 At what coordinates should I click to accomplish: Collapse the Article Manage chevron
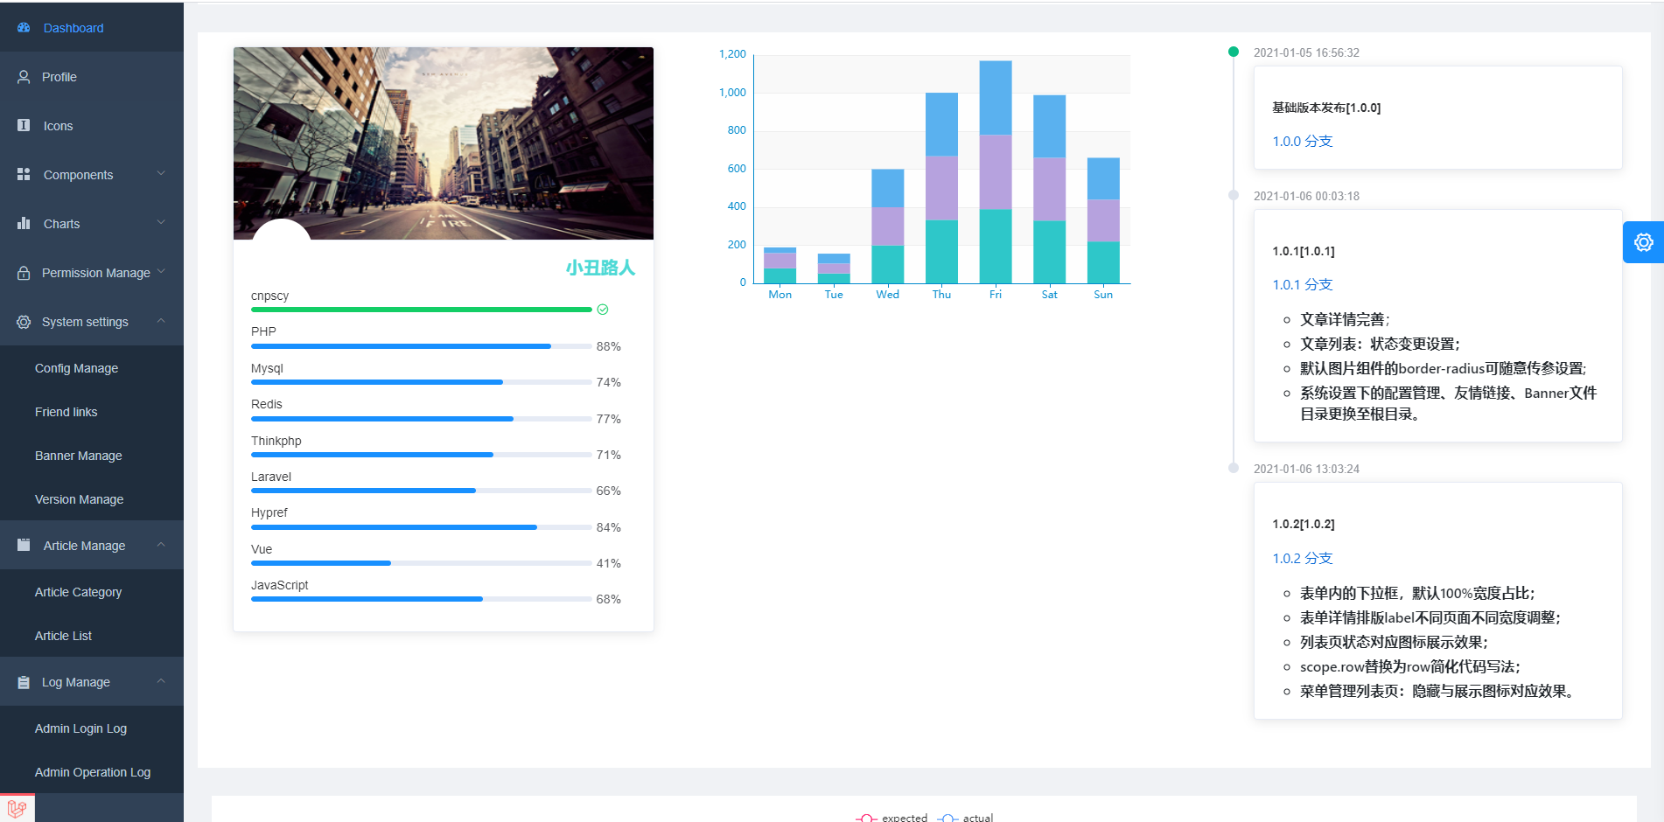(x=161, y=545)
